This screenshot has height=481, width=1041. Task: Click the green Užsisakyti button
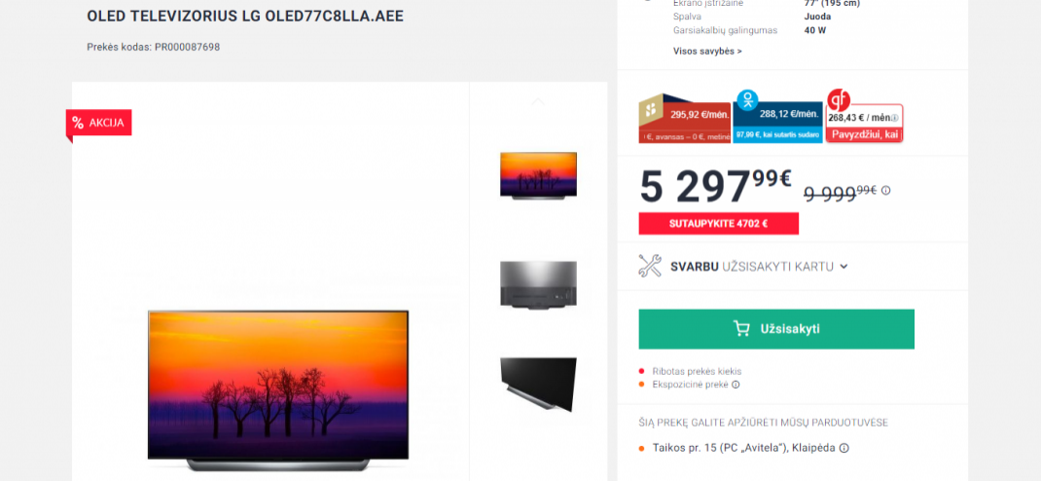[x=776, y=329]
